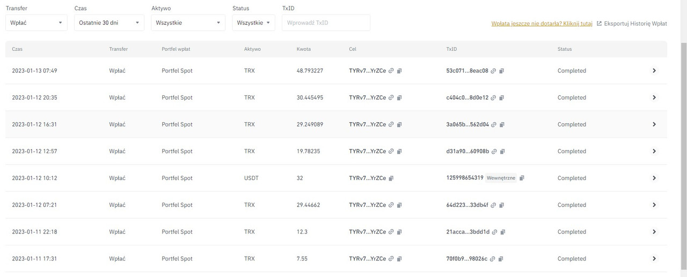
Task: Copy internal TxID 125998654319
Action: click(x=522, y=178)
